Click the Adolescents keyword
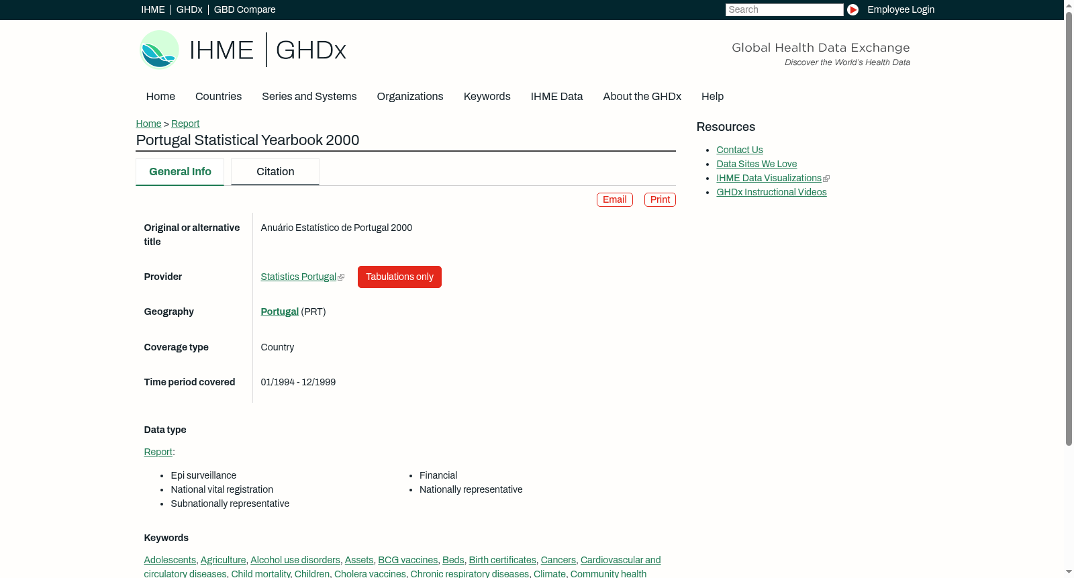The height and width of the screenshot is (578, 1074). pyautogui.click(x=170, y=560)
